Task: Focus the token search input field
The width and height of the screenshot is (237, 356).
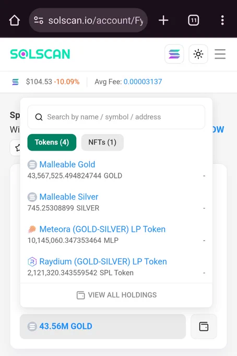Action: 116,117
